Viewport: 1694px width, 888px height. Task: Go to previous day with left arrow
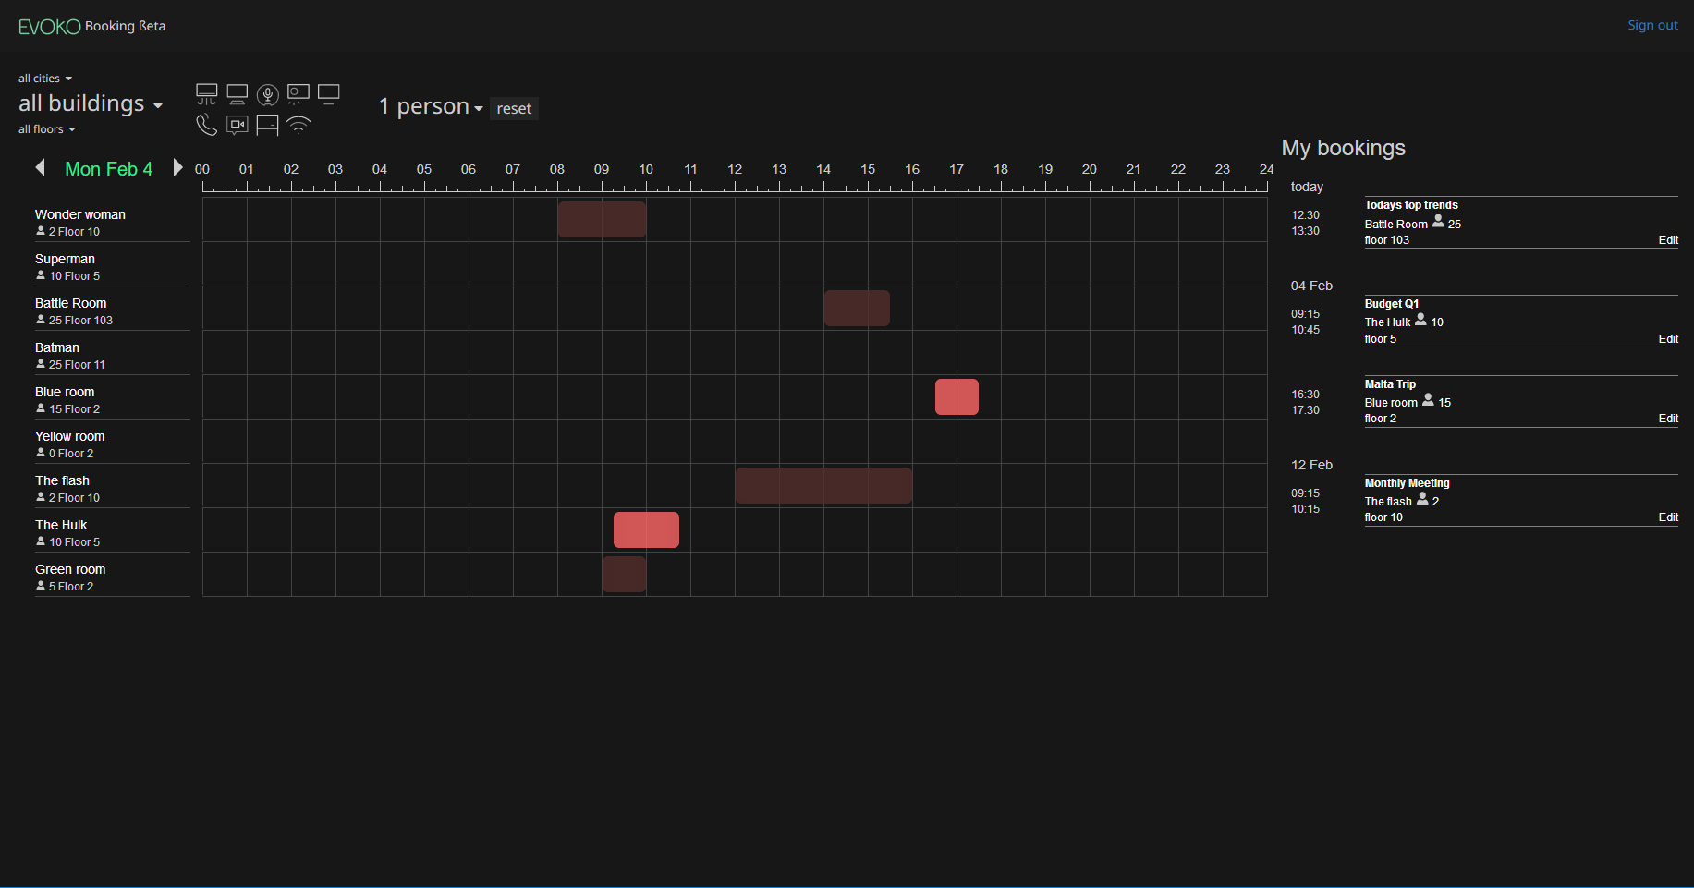coord(40,167)
